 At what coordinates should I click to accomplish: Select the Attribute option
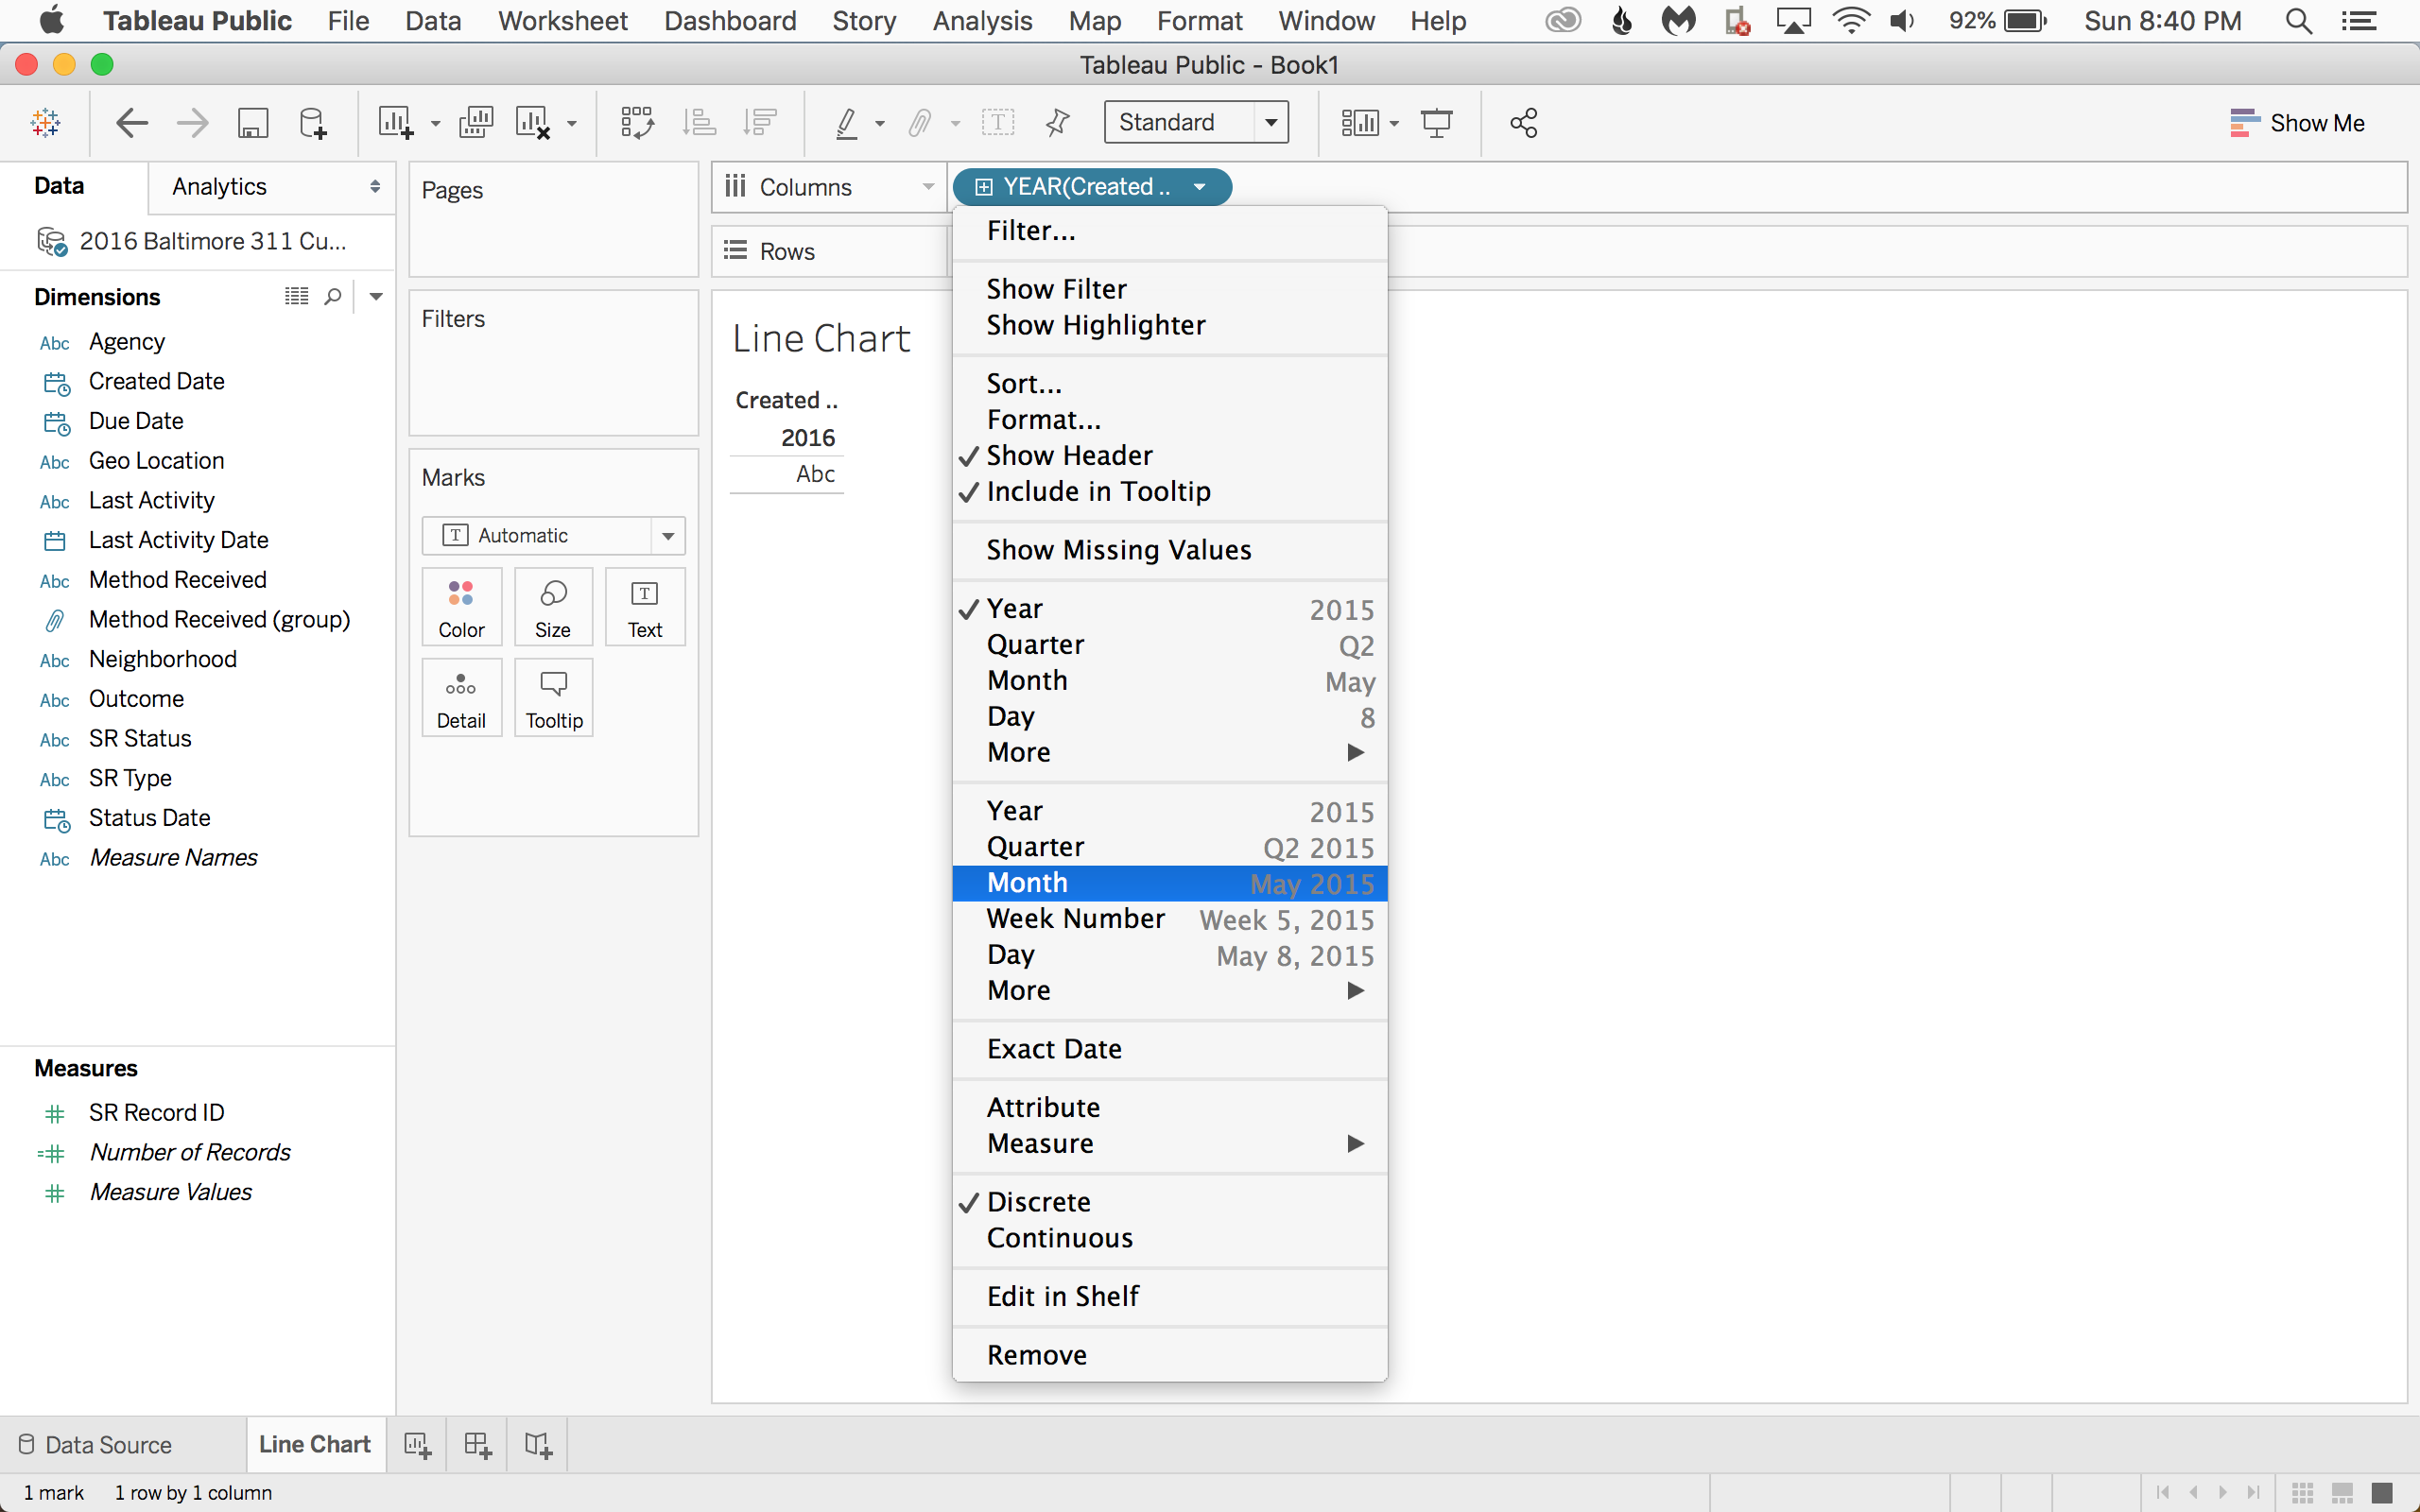click(1170, 1108)
